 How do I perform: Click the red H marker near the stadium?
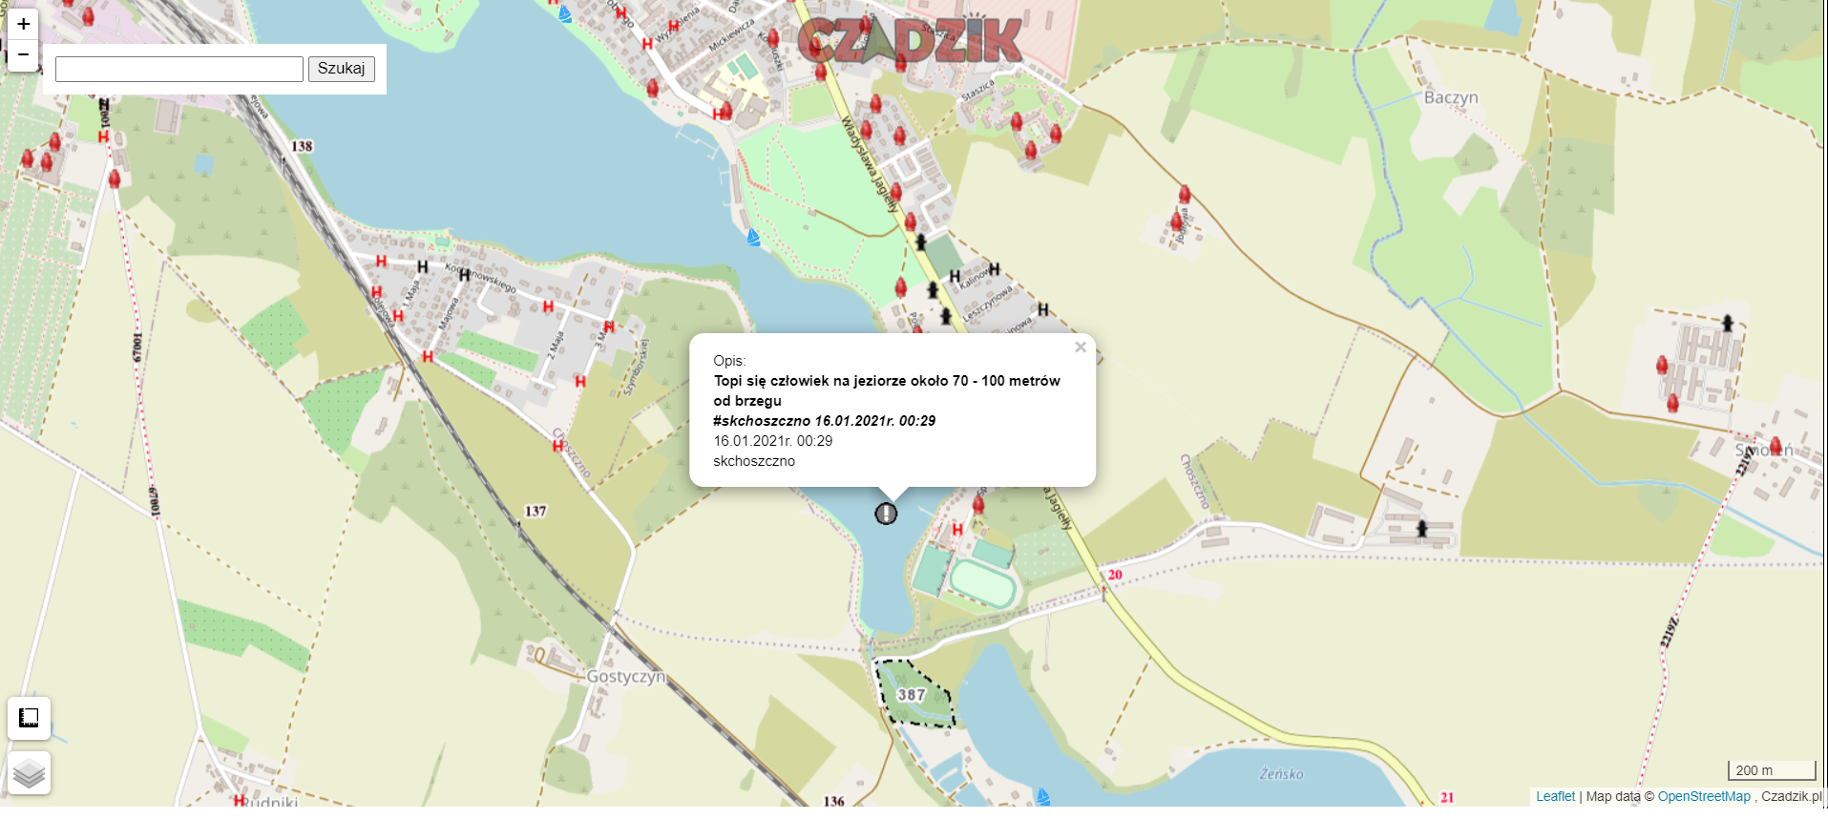pos(957,530)
